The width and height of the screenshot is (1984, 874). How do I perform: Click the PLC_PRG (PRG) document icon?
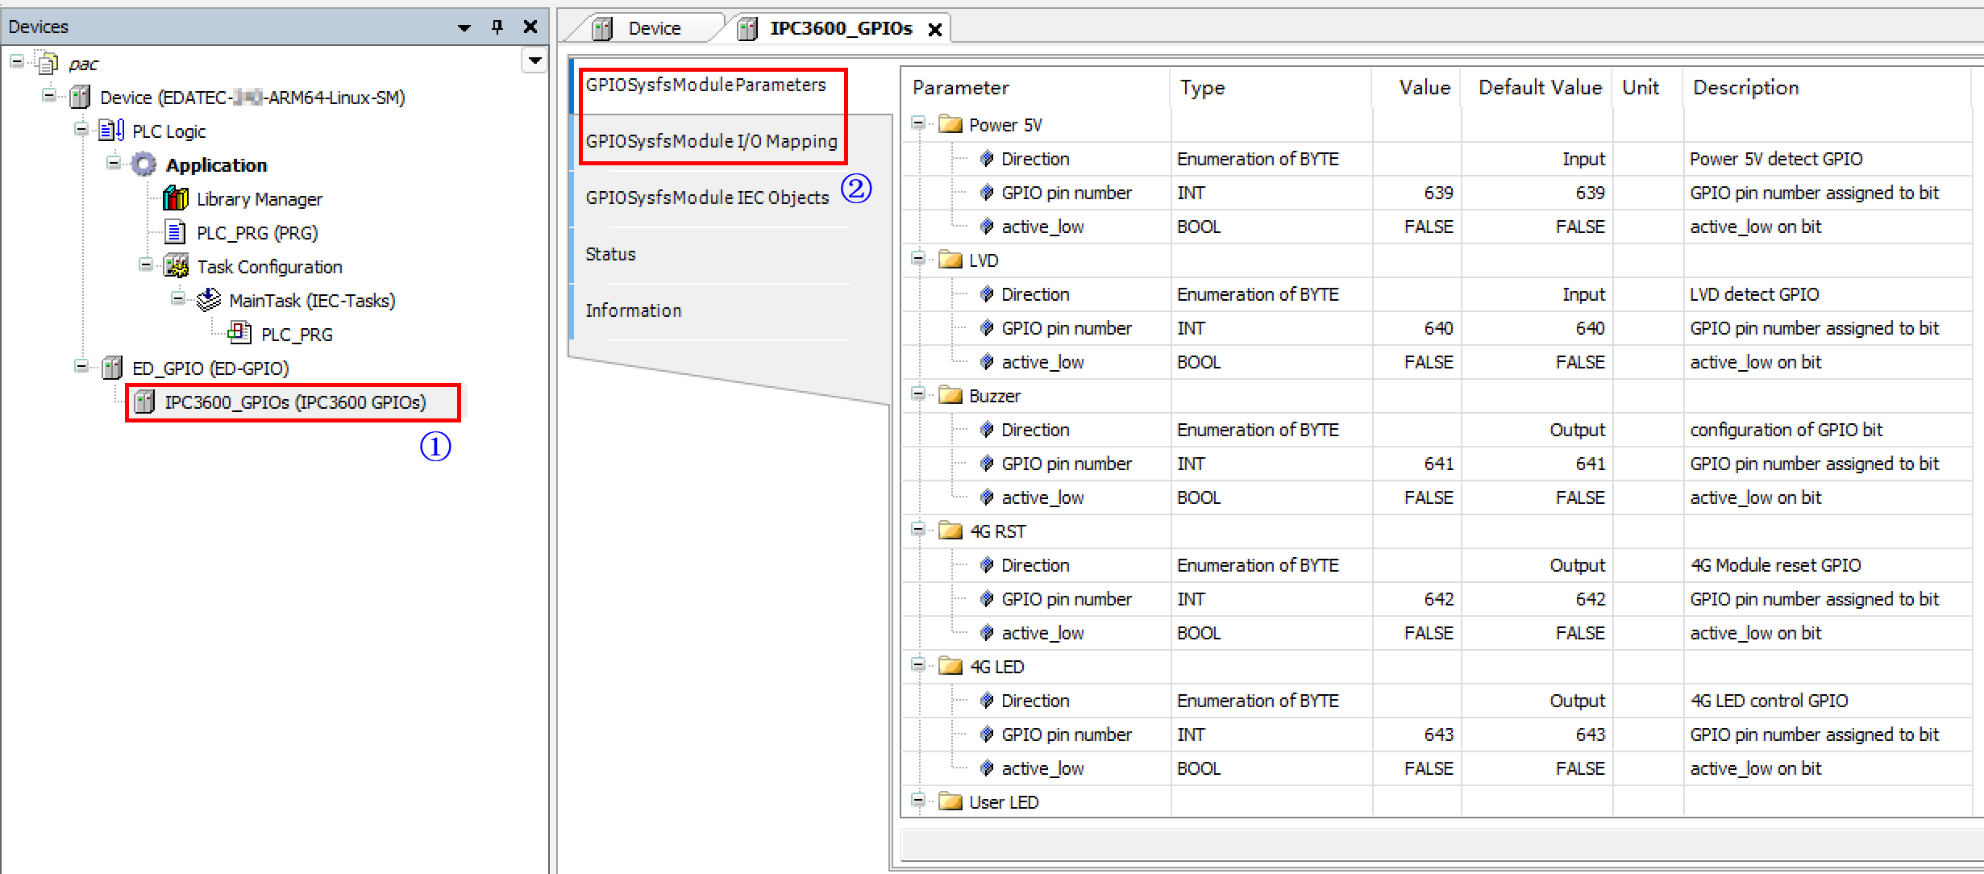pos(175,232)
